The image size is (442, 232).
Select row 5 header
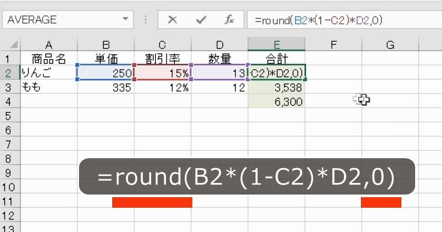(10, 115)
